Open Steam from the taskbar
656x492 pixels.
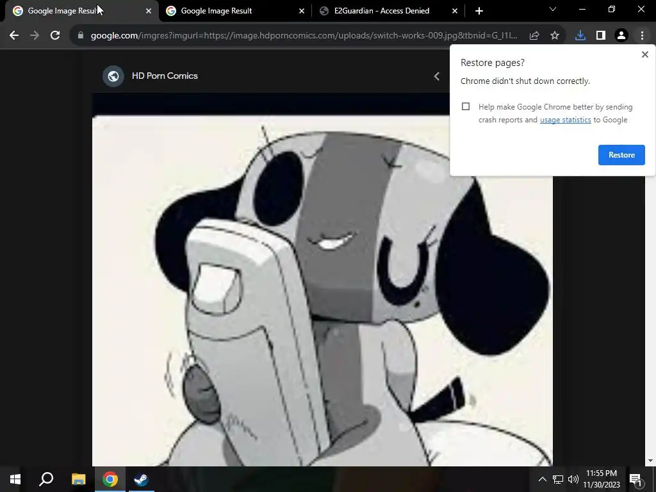point(141,479)
